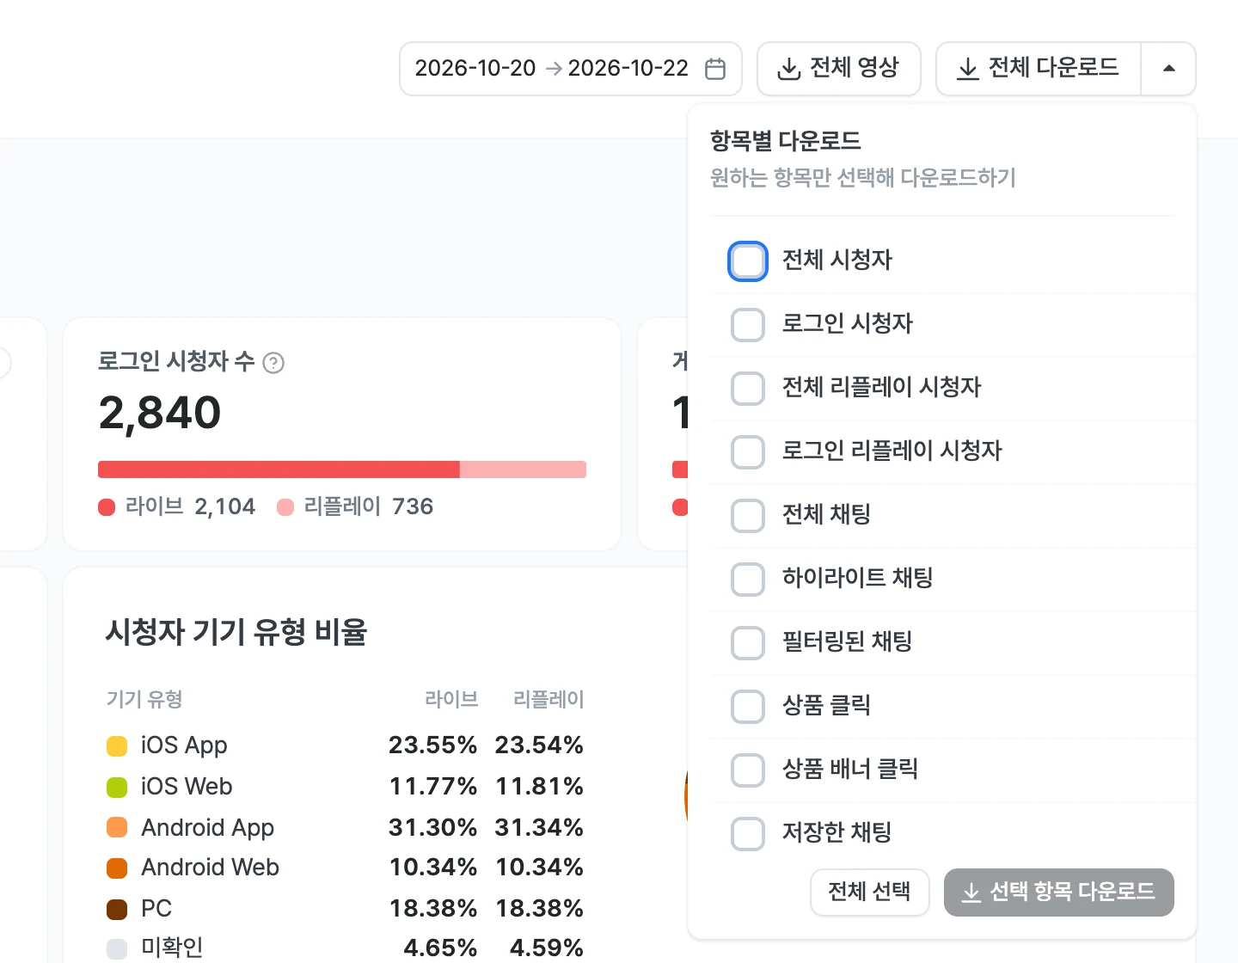Click the 2,840 login viewer count
Screen dimensions: 1238x963
pos(160,413)
